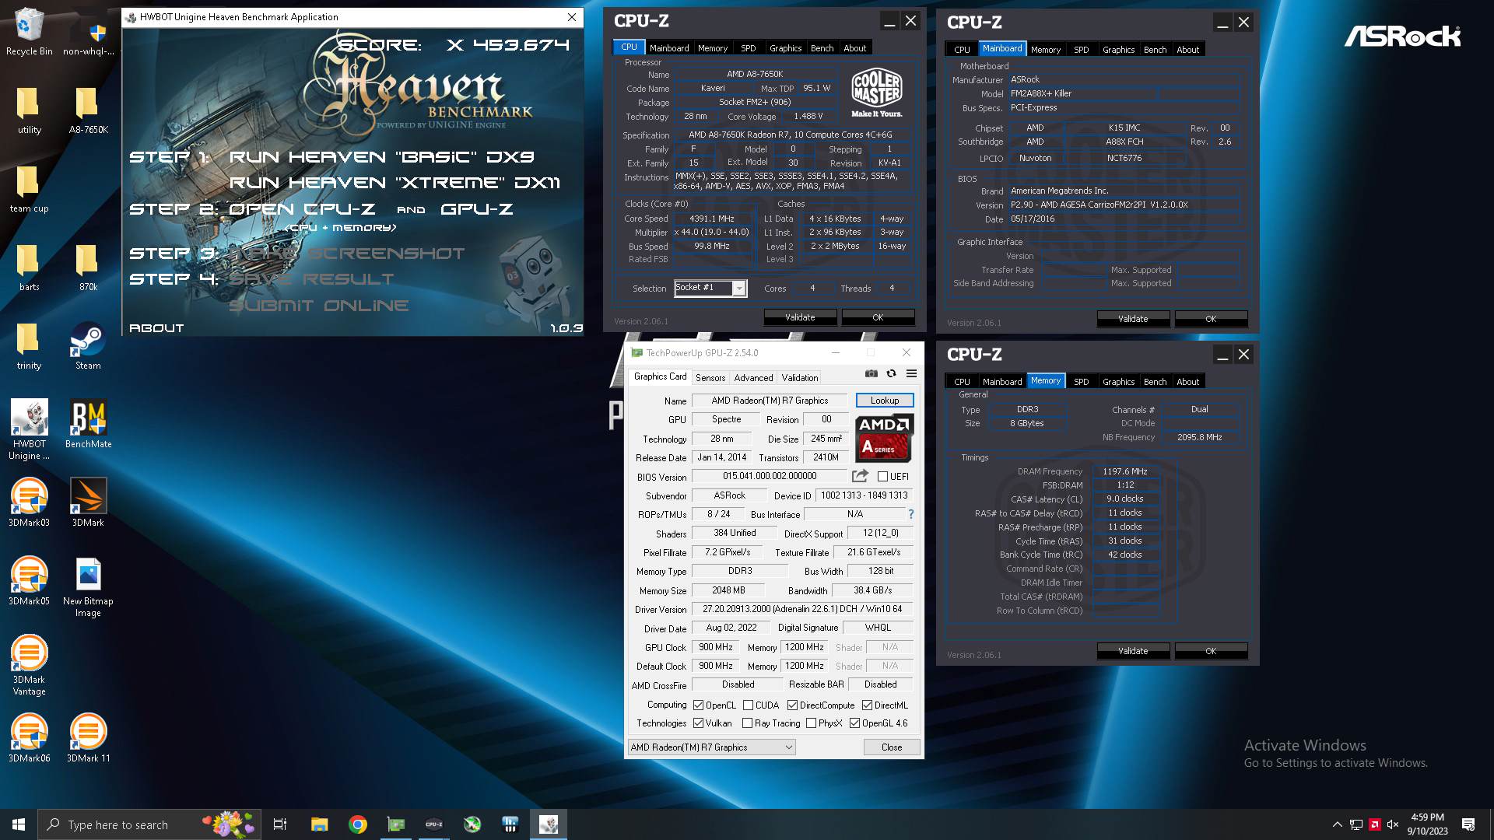Toggle the OpenGL 4.6 checkbox
The height and width of the screenshot is (840, 1494).
tap(855, 723)
